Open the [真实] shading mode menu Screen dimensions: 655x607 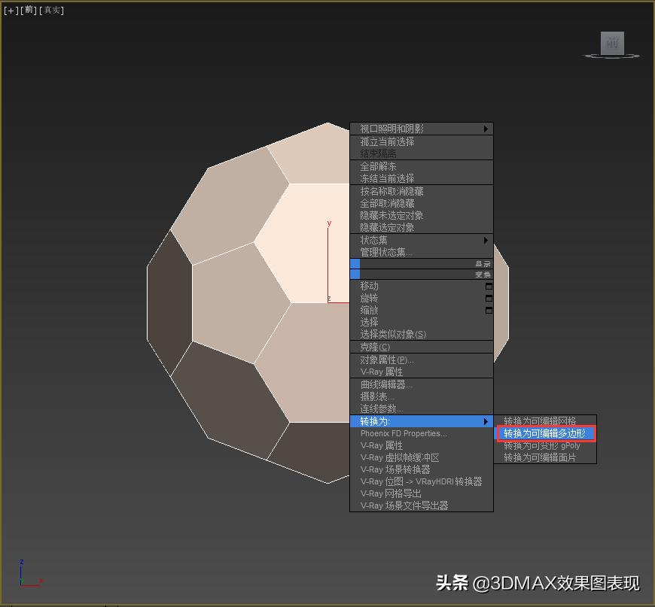52,11
